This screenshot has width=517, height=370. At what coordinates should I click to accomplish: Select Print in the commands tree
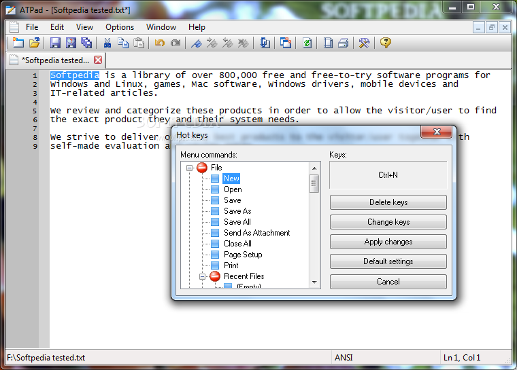point(231,265)
